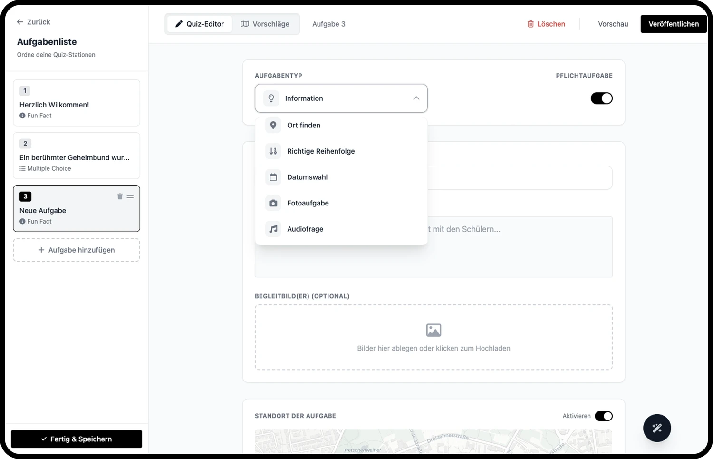Click the trash icon beside Löschen

pos(530,24)
